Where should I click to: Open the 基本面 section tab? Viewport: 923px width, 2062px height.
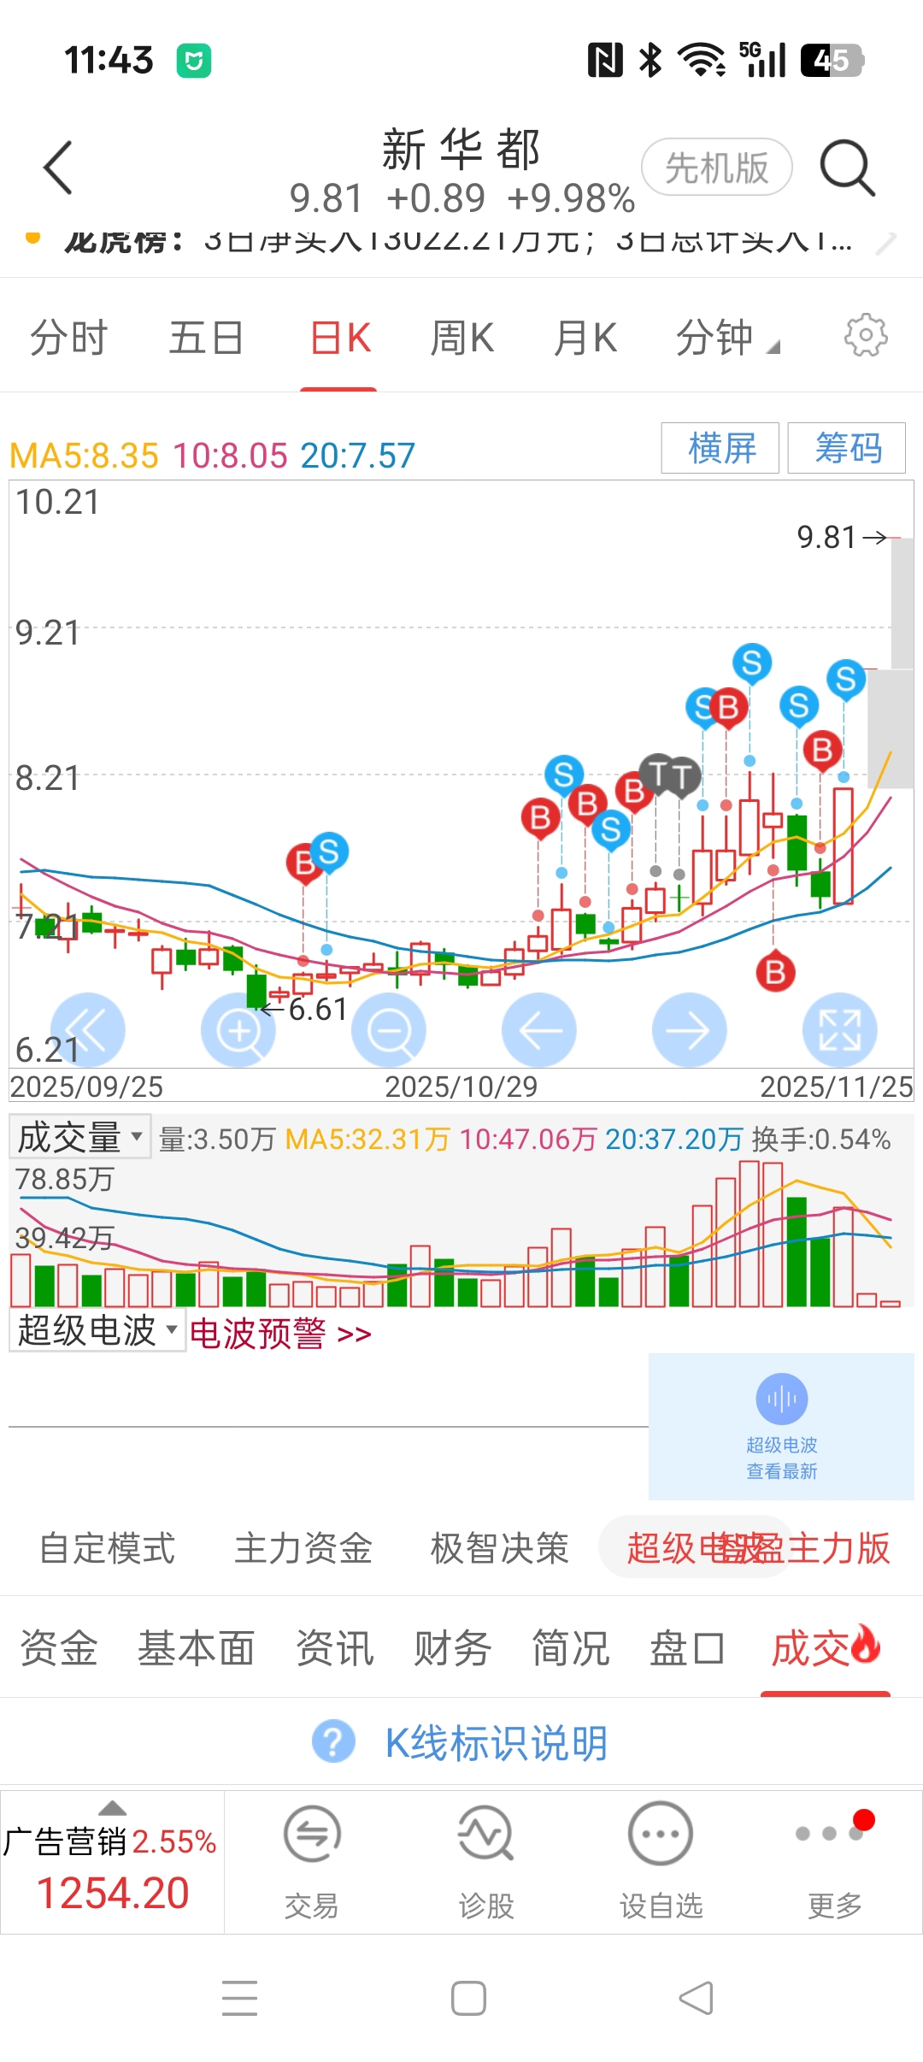(x=197, y=1648)
